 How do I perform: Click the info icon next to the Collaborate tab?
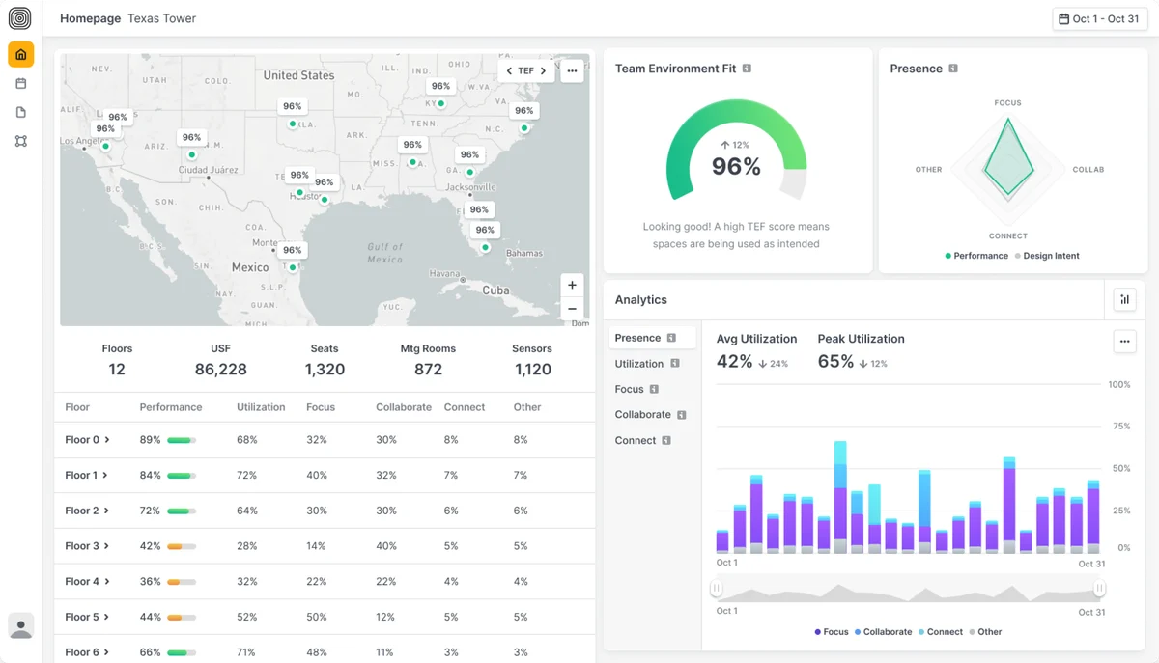pyautogui.click(x=681, y=415)
